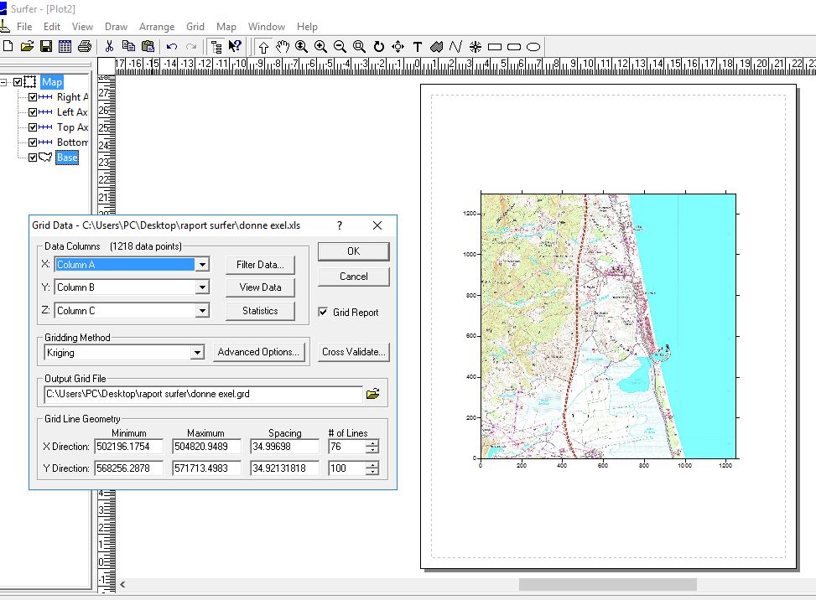This screenshot has width=816, height=600.
Task: Click the Print icon in toolbar
Action: [x=85, y=46]
